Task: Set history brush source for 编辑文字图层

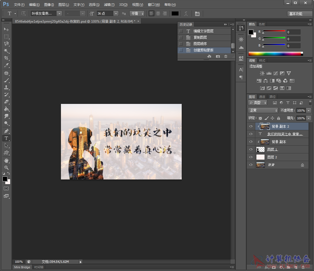Action: [x=181, y=31]
